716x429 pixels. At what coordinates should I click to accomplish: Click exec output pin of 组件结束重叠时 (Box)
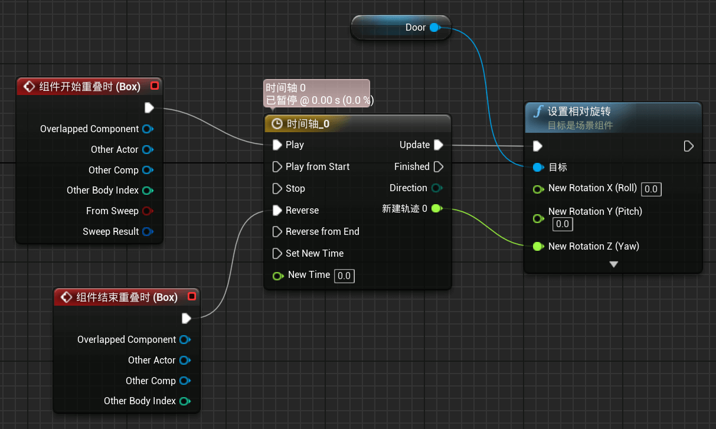click(187, 319)
